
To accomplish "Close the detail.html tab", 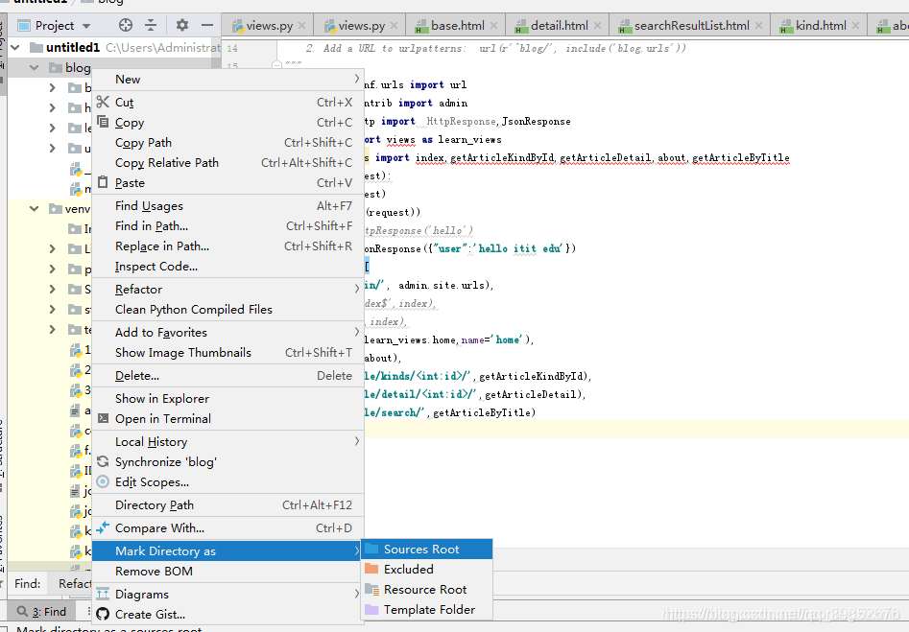I will coord(597,26).
